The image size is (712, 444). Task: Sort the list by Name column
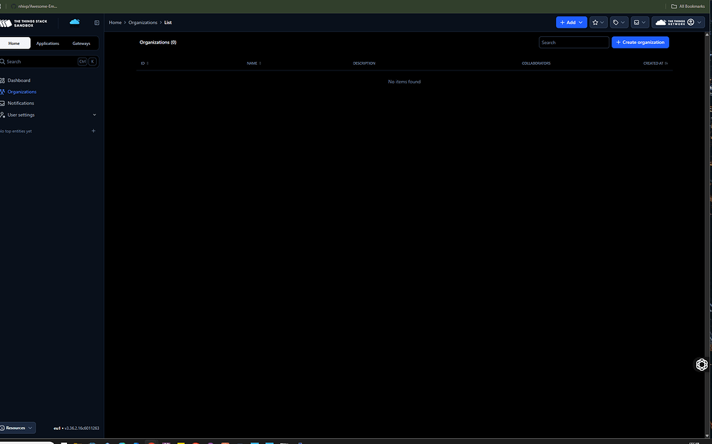point(254,63)
